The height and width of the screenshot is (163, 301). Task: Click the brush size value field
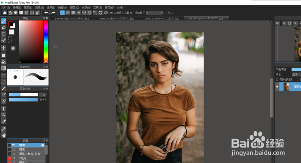43,95
